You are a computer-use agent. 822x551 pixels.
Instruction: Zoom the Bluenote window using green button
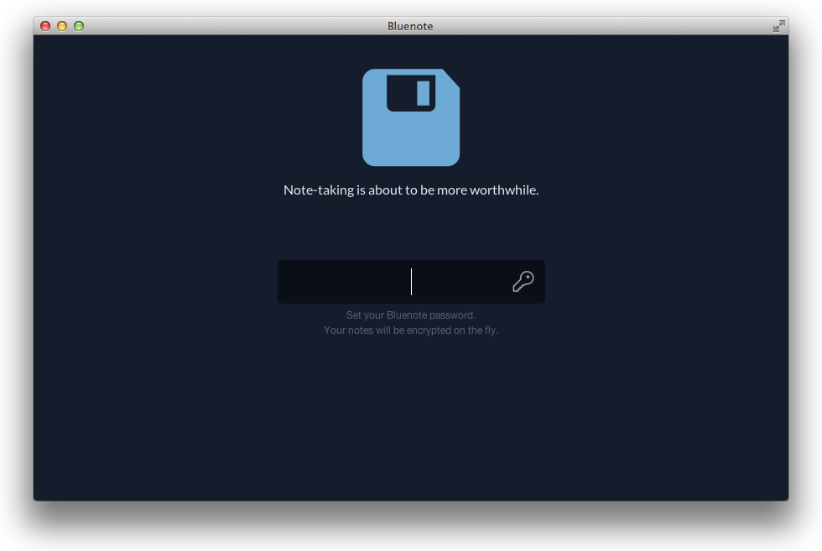79,26
